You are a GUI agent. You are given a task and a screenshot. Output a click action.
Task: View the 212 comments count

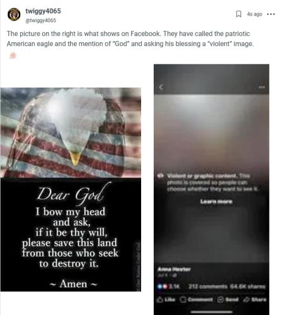(x=208, y=287)
